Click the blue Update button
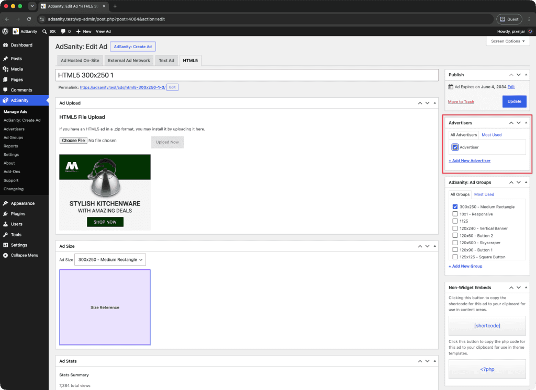 (x=514, y=101)
